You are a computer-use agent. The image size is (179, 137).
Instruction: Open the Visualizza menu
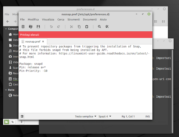pos(48,19)
